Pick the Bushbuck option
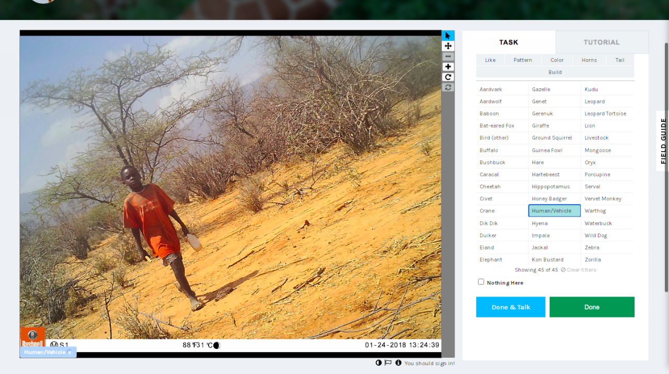 502,162
